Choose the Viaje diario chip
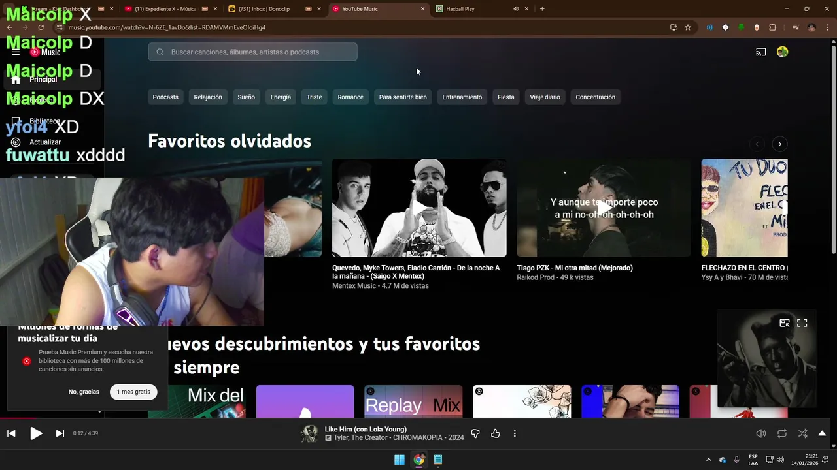 pos(545,97)
